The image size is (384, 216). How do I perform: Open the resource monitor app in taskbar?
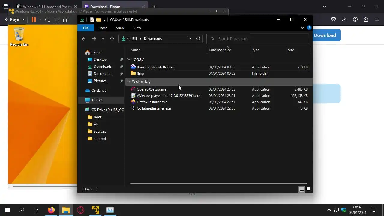(110, 210)
